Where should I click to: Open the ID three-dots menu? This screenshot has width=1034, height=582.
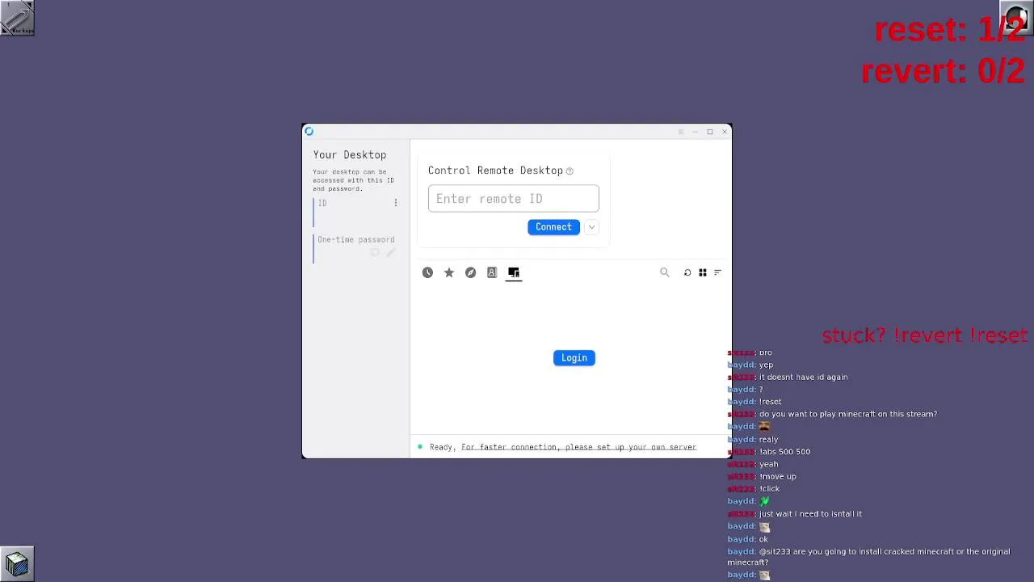396,203
